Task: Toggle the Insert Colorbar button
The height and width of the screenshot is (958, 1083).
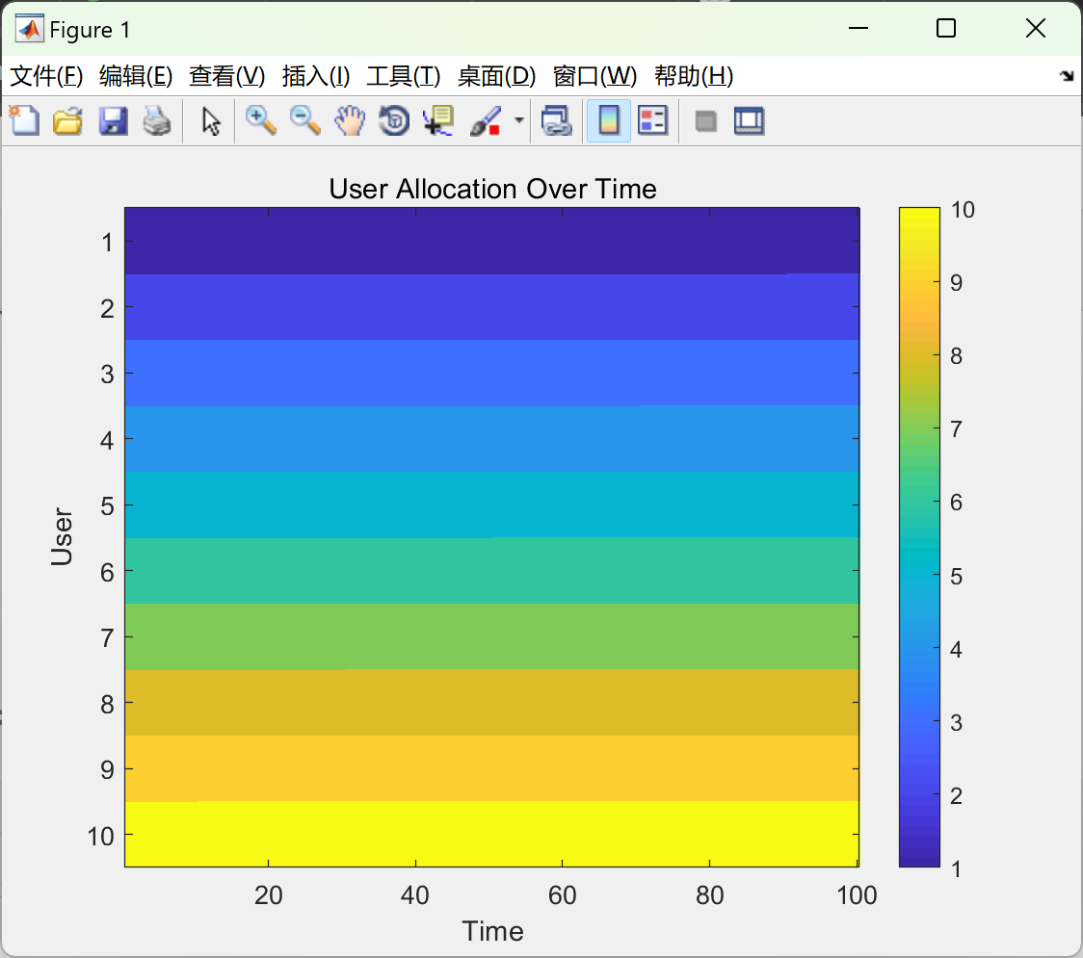Action: (x=609, y=120)
